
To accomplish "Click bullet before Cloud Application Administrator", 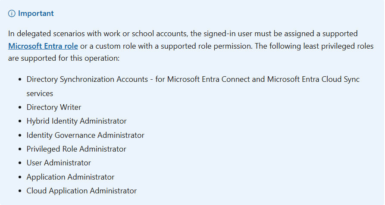I will pos(20,191).
